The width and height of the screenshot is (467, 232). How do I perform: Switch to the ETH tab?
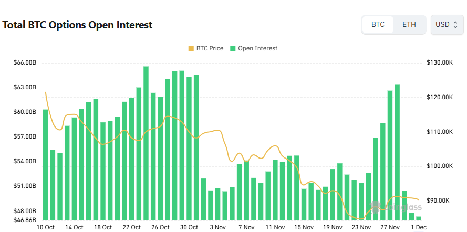coord(410,25)
